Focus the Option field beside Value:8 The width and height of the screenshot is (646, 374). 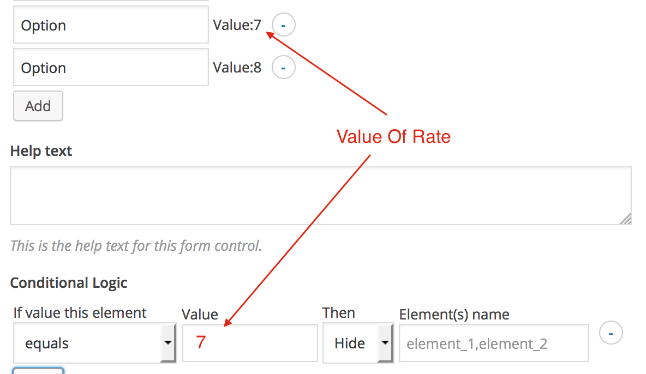pos(111,68)
